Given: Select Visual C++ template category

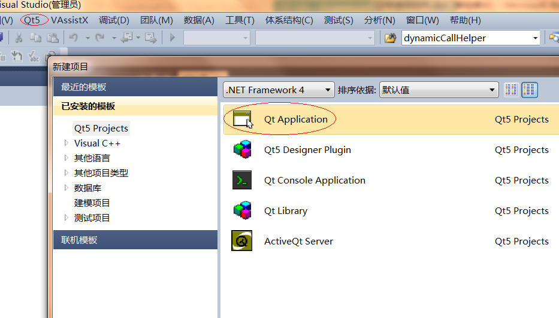Looking at the screenshot, I should [x=97, y=143].
